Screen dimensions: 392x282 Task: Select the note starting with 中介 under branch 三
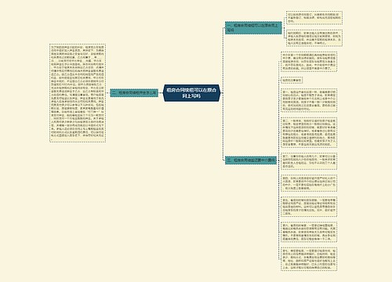tap(309, 62)
